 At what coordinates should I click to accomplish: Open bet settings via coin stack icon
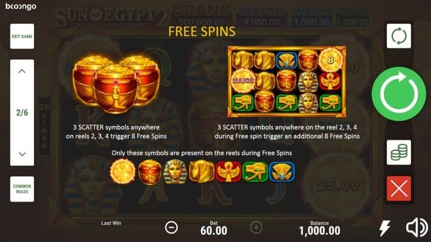[x=399, y=152]
